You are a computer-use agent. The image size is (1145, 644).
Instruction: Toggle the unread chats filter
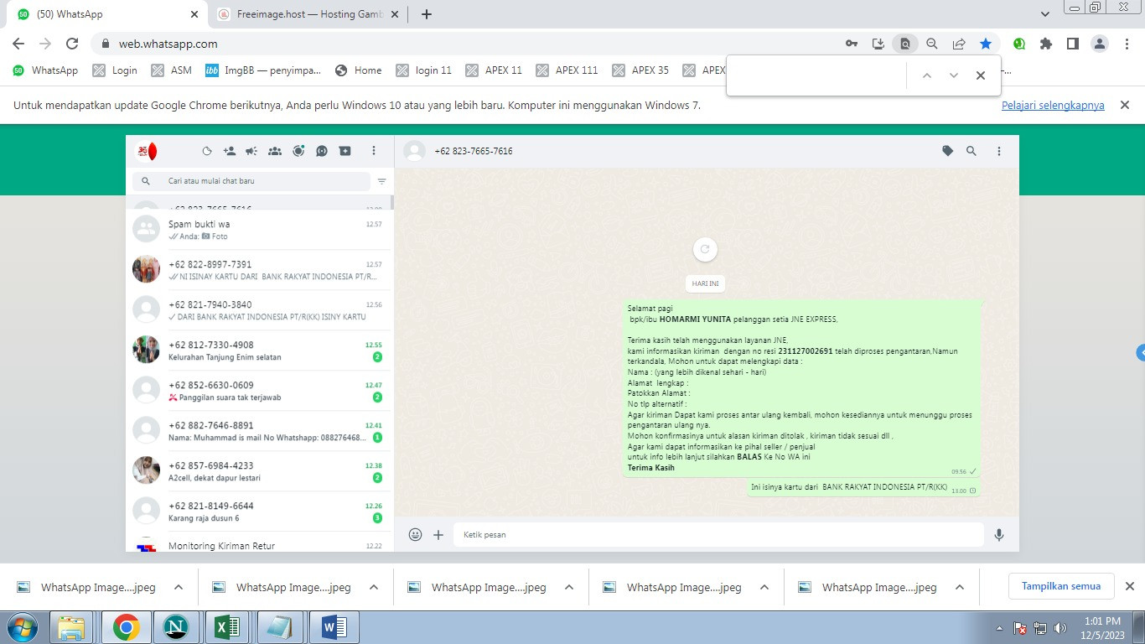[382, 181]
